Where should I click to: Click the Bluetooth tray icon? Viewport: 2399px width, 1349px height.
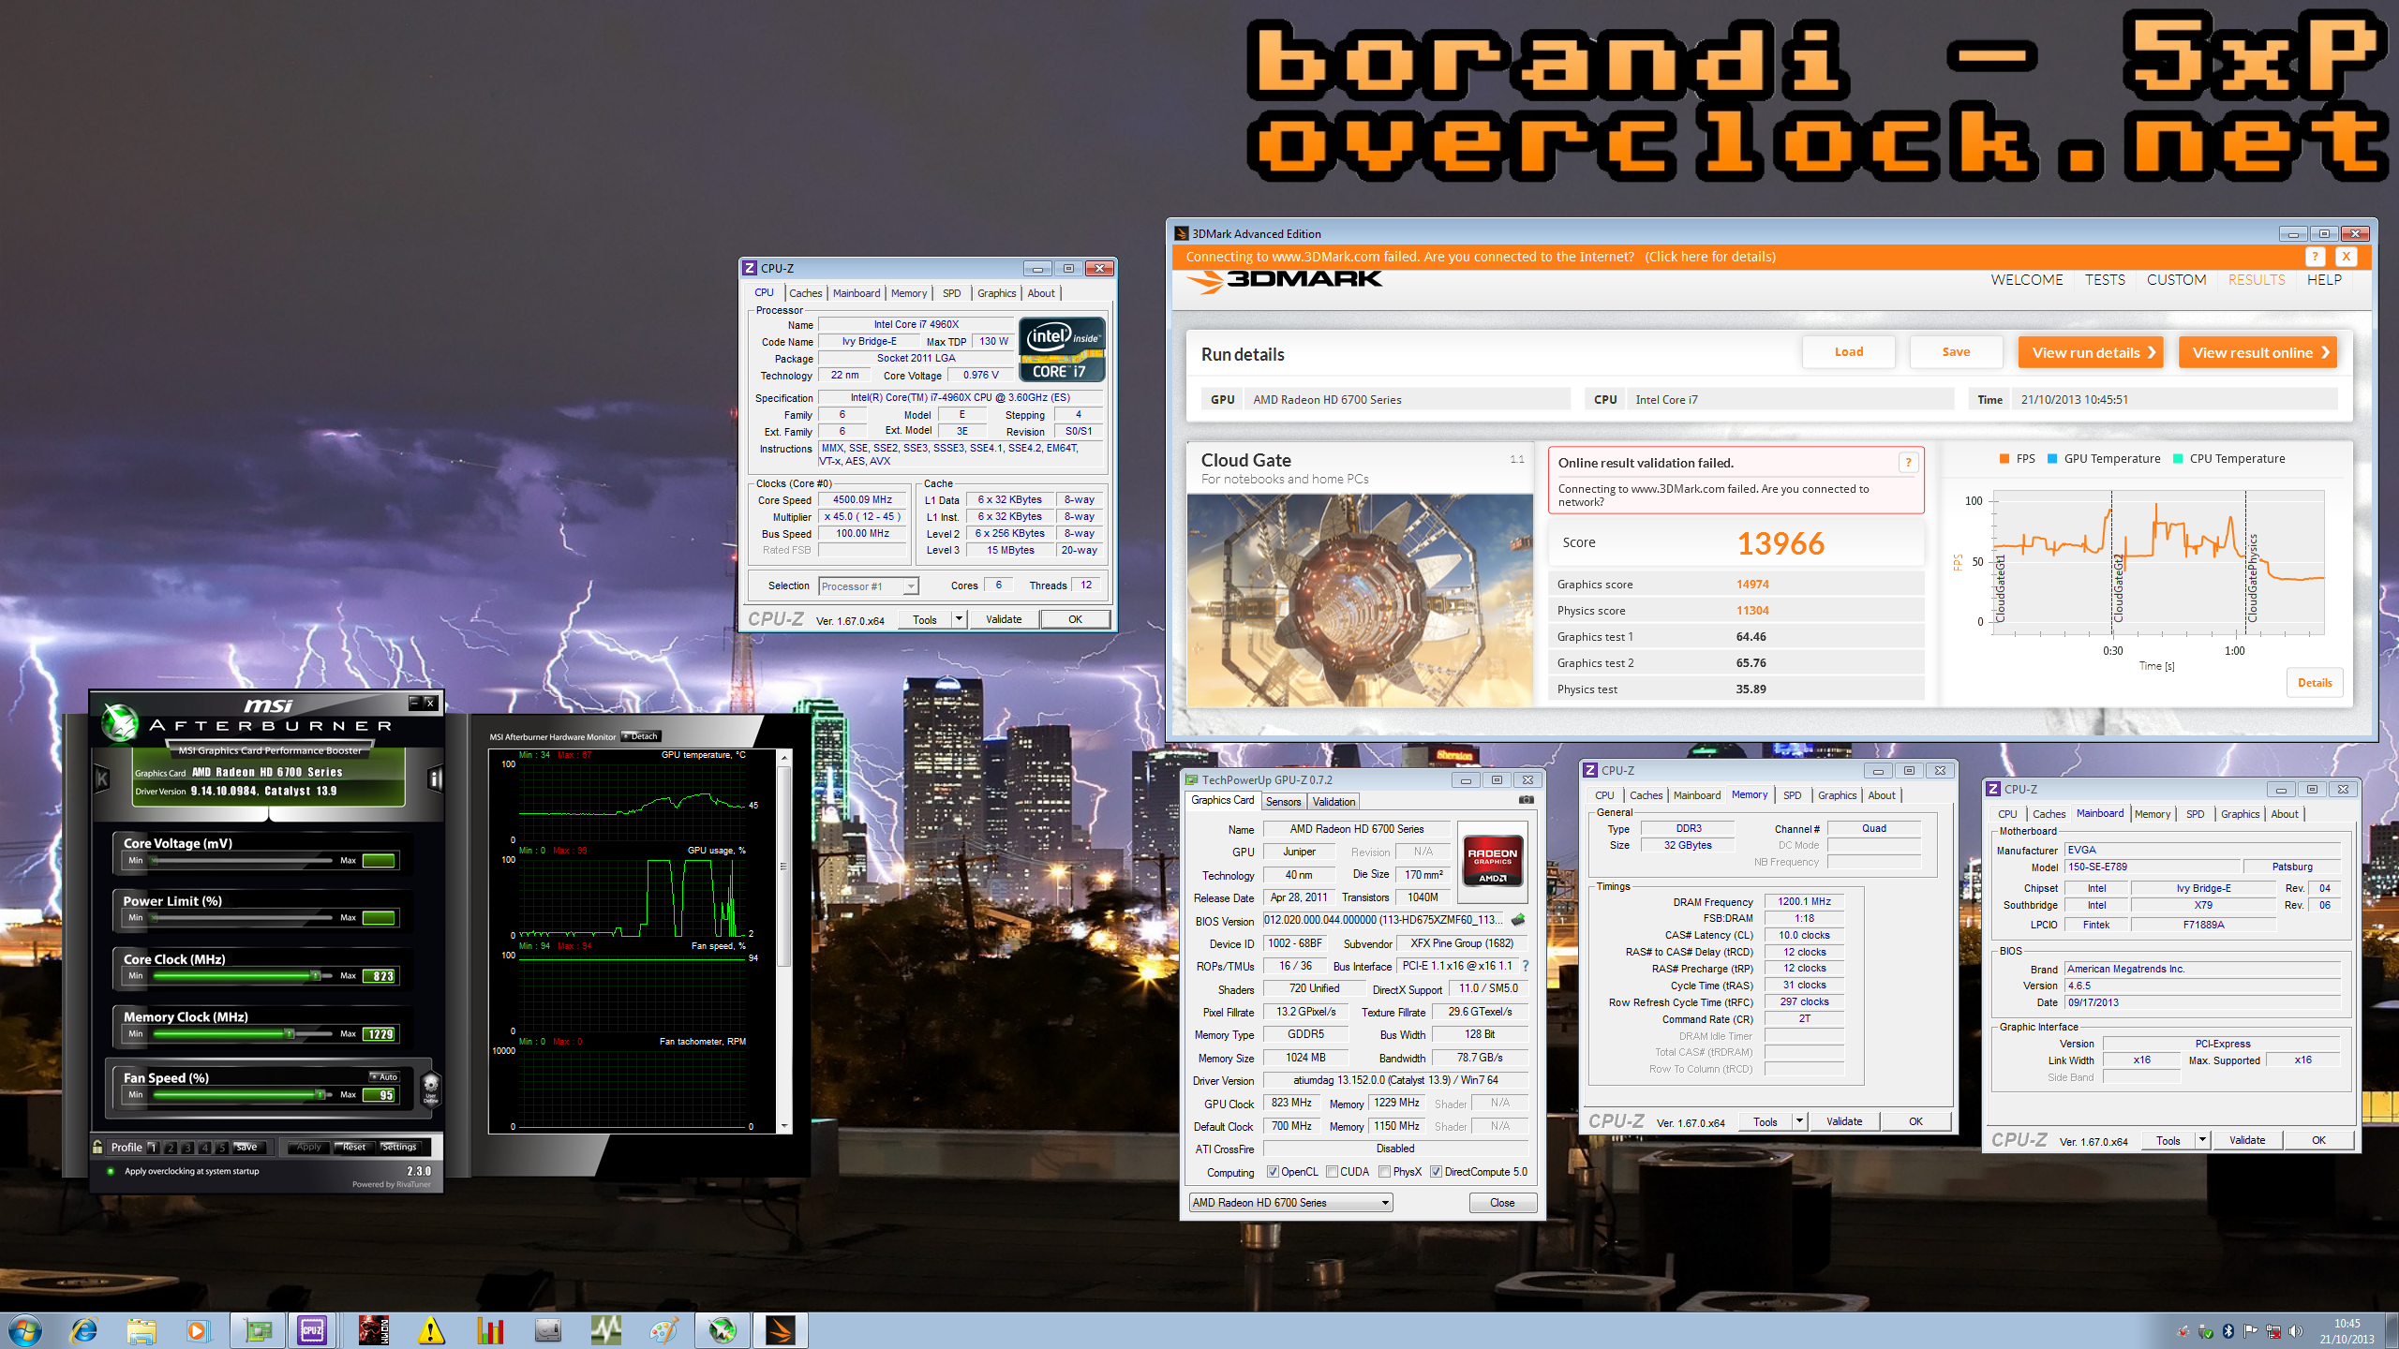click(2228, 1331)
